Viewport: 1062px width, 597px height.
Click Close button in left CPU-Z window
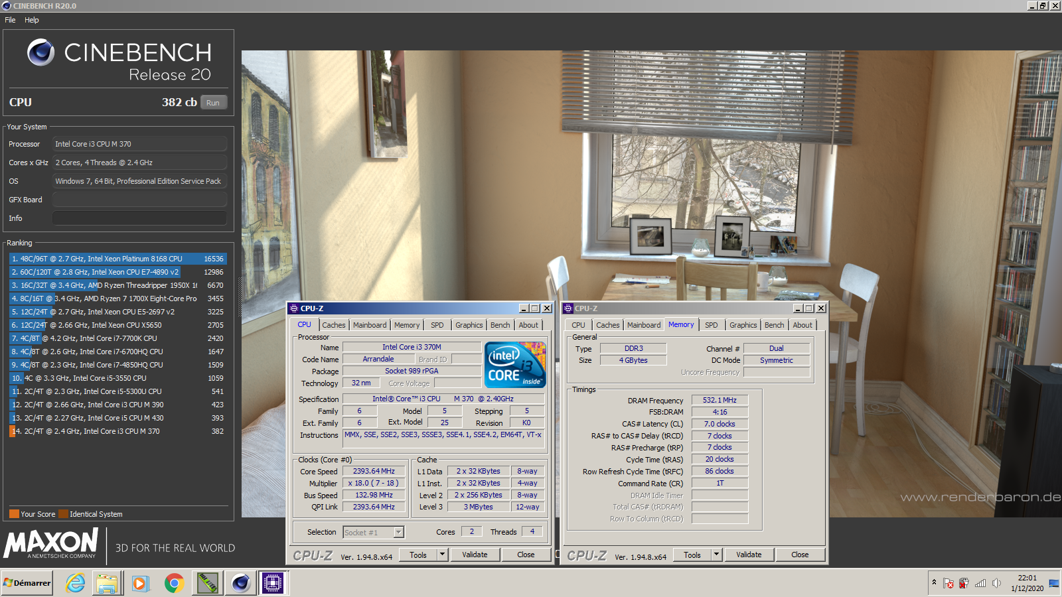(x=526, y=555)
